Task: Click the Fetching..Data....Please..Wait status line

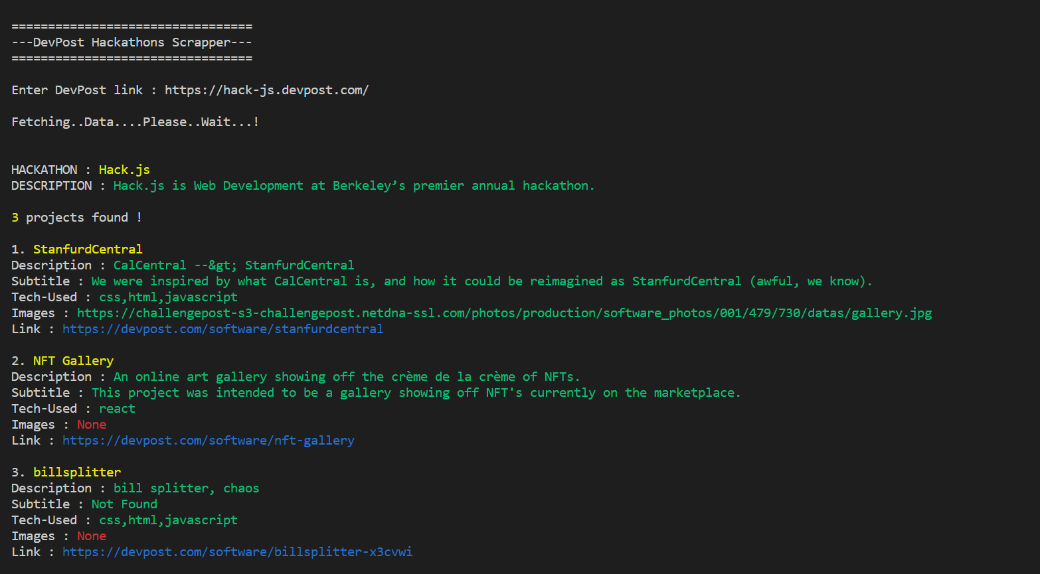Action: (135, 121)
